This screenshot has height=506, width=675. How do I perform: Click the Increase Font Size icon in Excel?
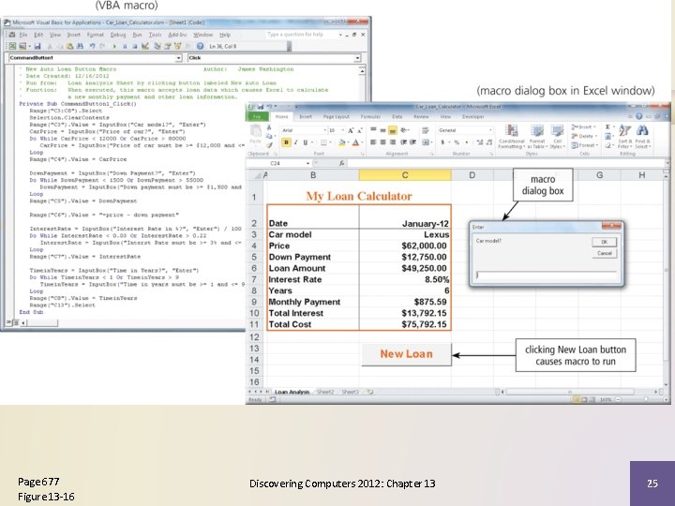[351, 130]
